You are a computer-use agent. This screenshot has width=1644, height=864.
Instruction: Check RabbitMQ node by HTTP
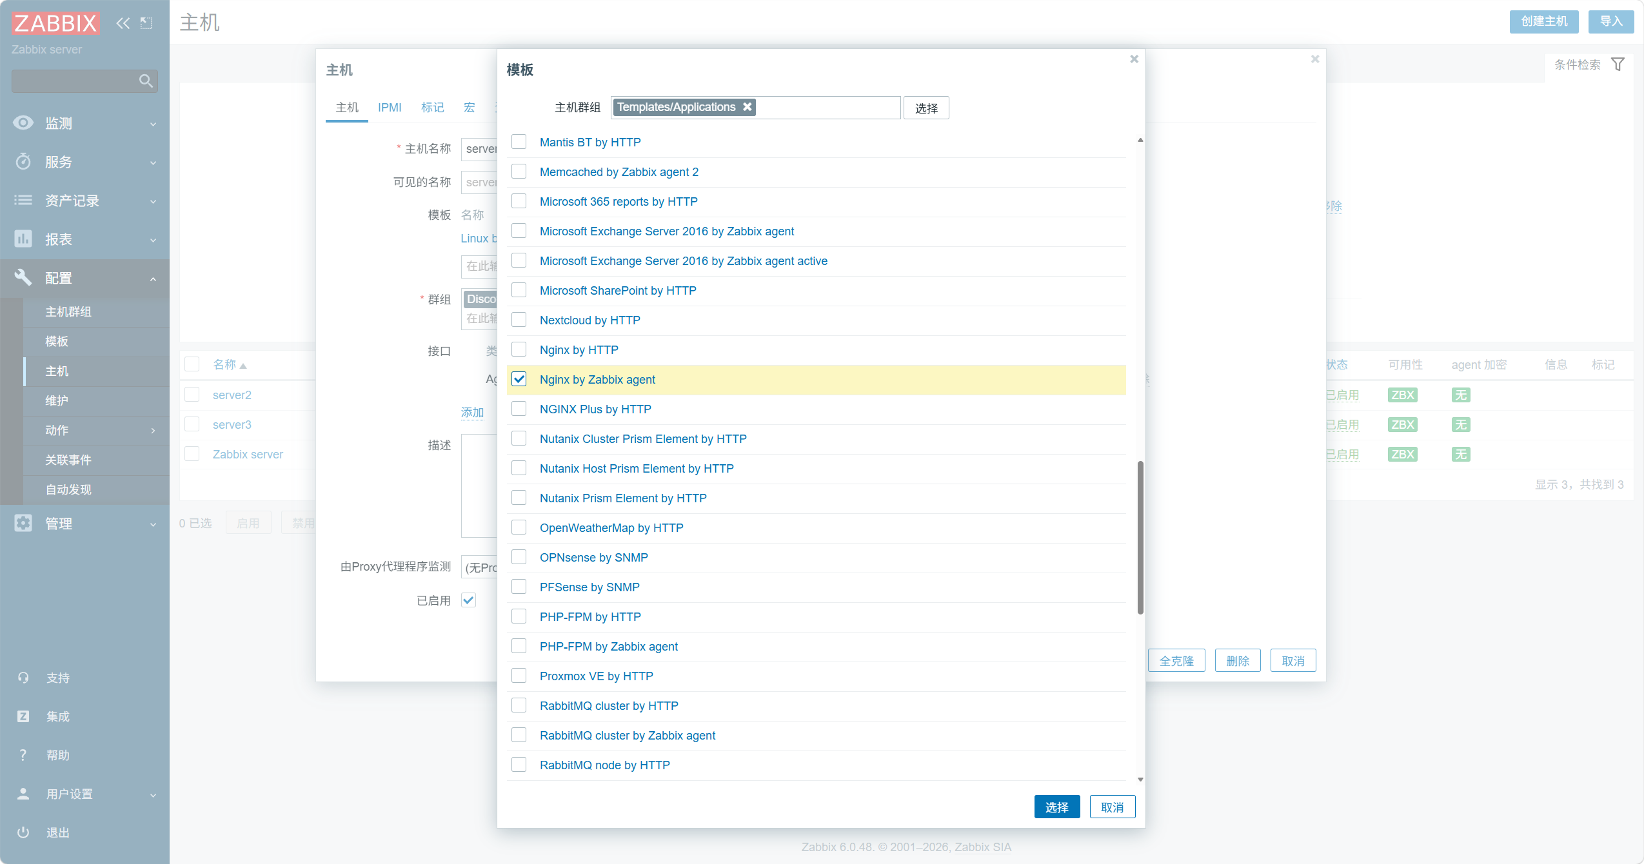[519, 765]
